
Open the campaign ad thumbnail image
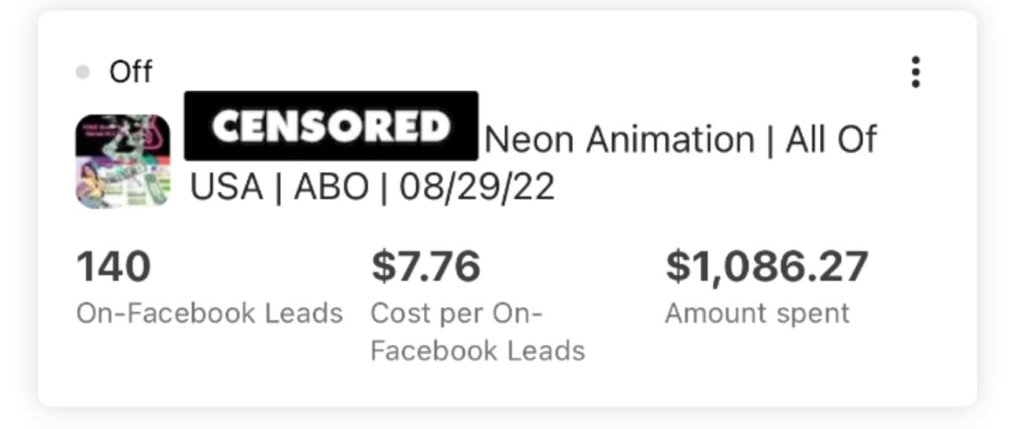(123, 161)
